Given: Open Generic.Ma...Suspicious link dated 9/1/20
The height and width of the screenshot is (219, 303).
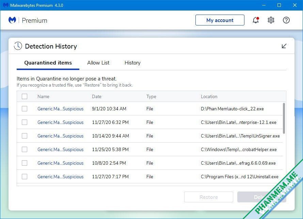Looking at the screenshot, I should point(61,109).
